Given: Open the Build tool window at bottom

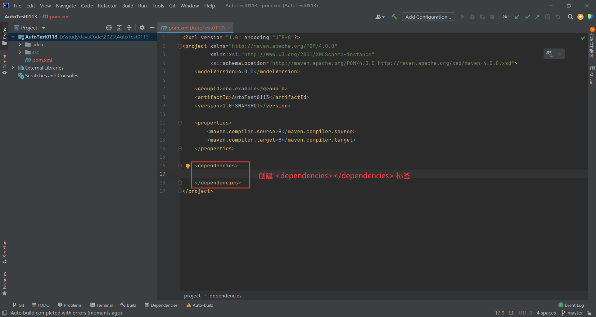Looking at the screenshot, I should tap(129, 305).
